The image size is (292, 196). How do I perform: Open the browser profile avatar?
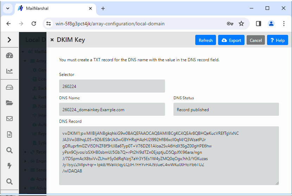click(271, 24)
